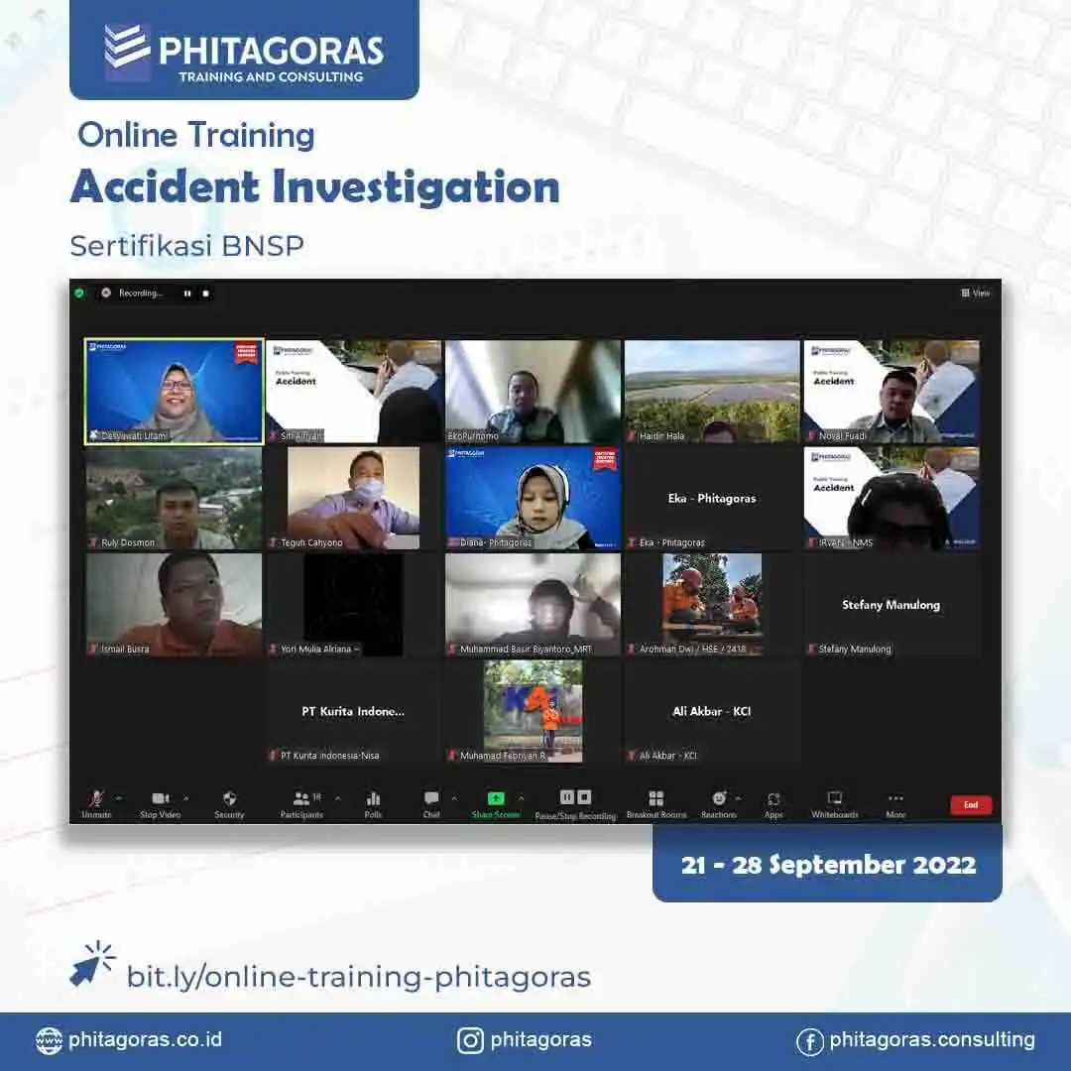Image resolution: width=1071 pixels, height=1071 pixels.
Task: Open the Reactions smiley icon
Action: (719, 797)
